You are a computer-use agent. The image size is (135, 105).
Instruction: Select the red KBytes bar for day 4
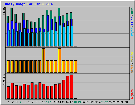[x=20, y=92]
